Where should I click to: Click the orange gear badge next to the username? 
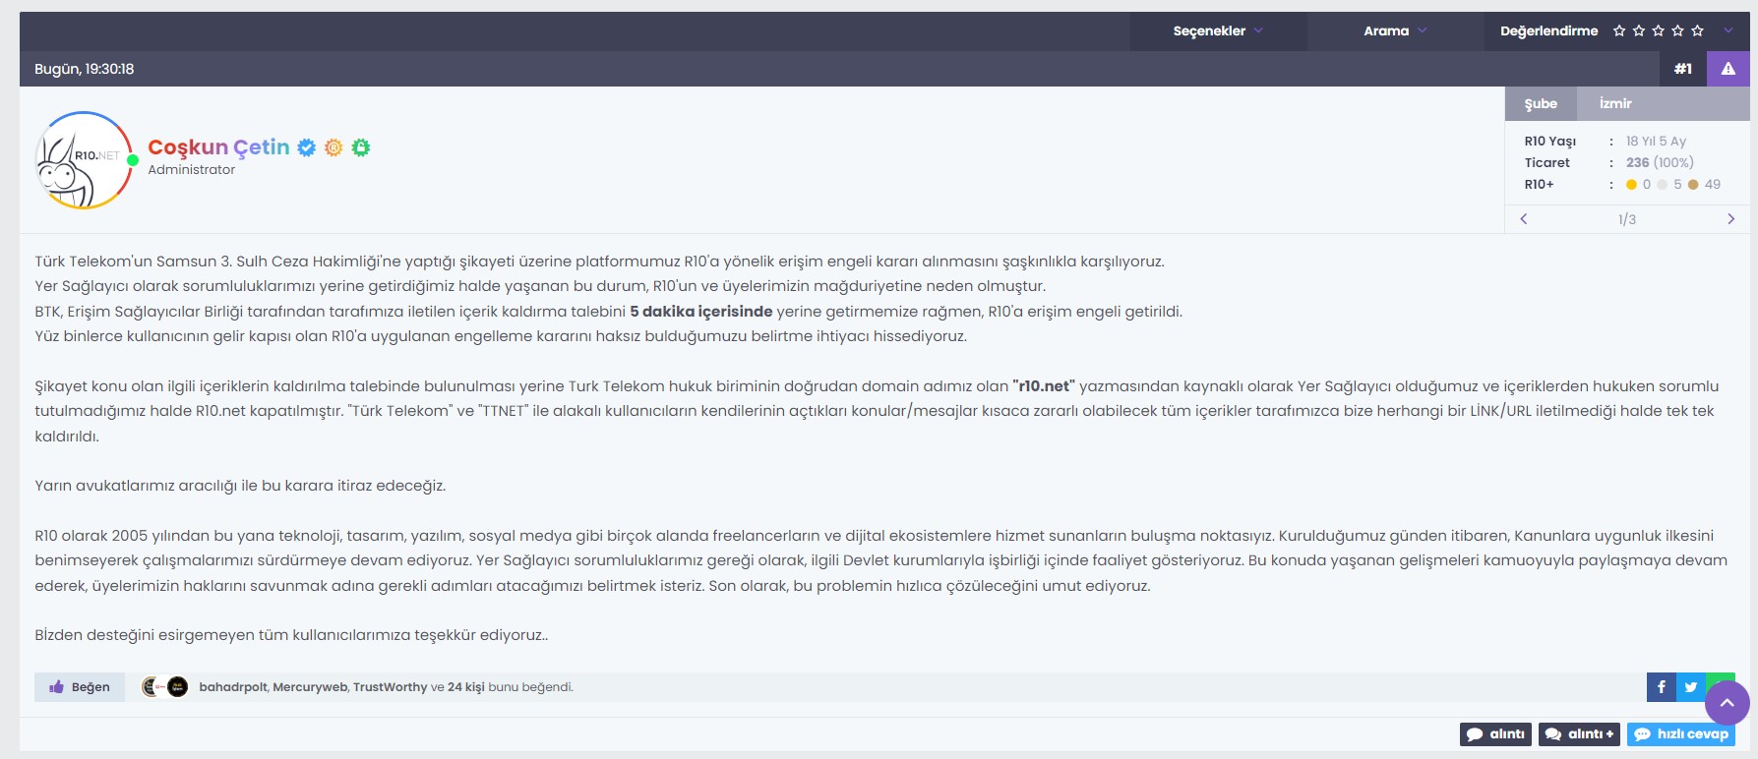333,147
